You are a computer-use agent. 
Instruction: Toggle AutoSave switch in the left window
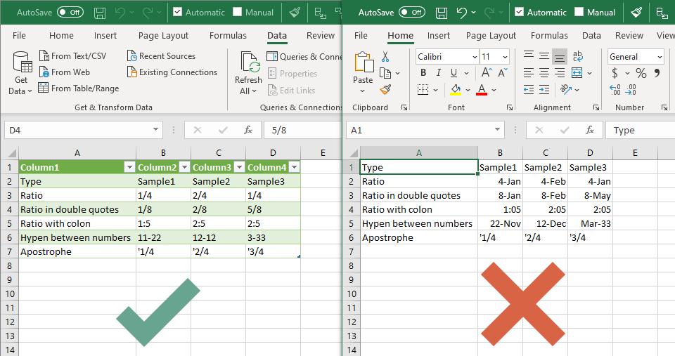[x=70, y=13]
